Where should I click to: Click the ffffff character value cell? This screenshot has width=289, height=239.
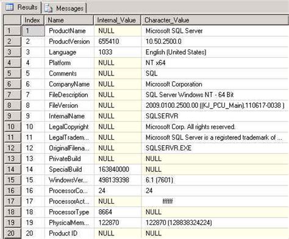215,201
